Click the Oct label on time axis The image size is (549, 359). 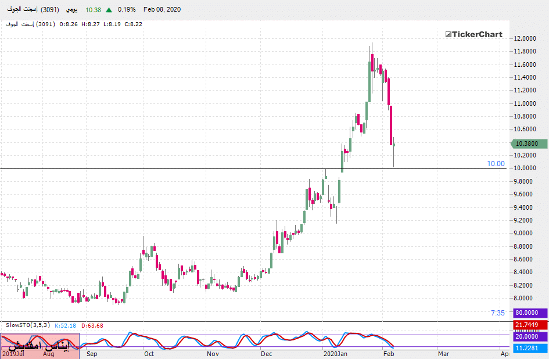pos(149,353)
